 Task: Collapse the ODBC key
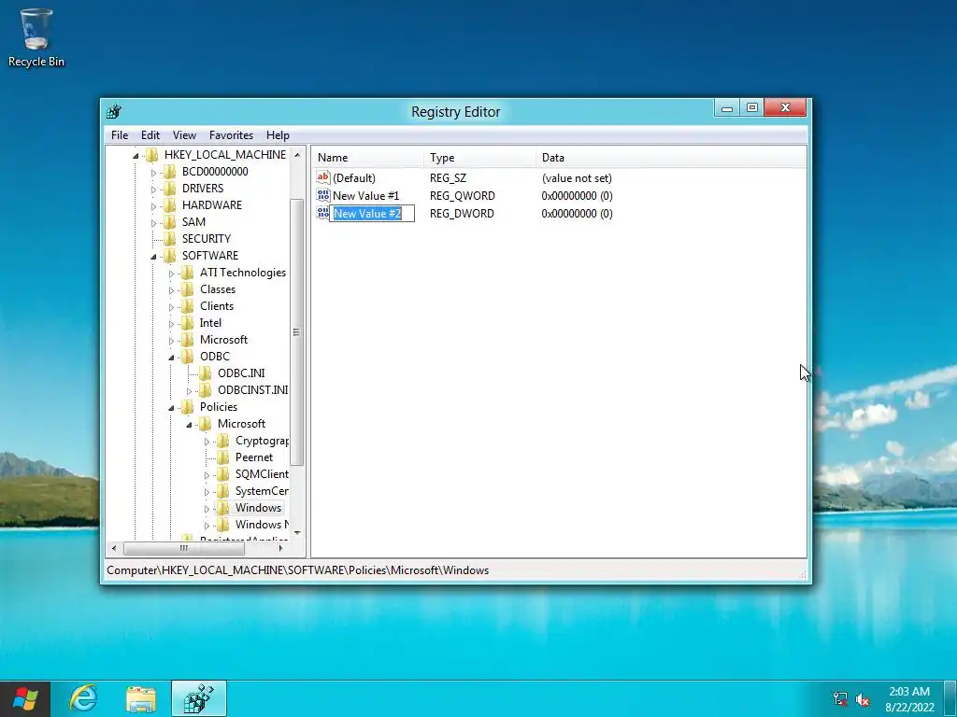tap(172, 358)
